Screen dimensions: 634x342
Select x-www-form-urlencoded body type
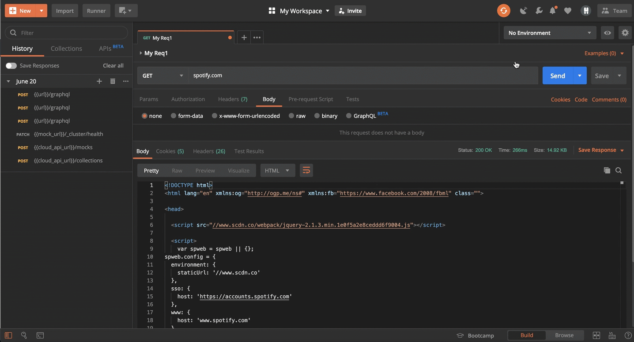pyautogui.click(x=245, y=116)
